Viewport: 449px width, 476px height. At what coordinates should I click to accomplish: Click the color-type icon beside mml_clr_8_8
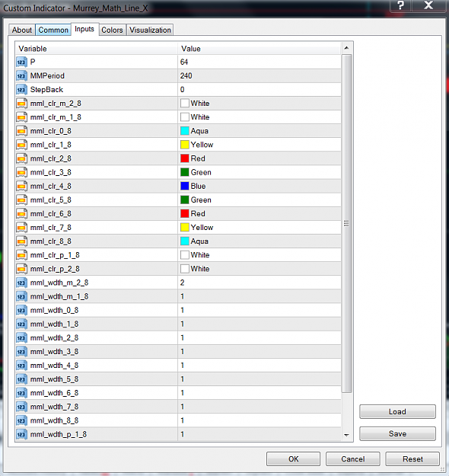tap(21, 241)
